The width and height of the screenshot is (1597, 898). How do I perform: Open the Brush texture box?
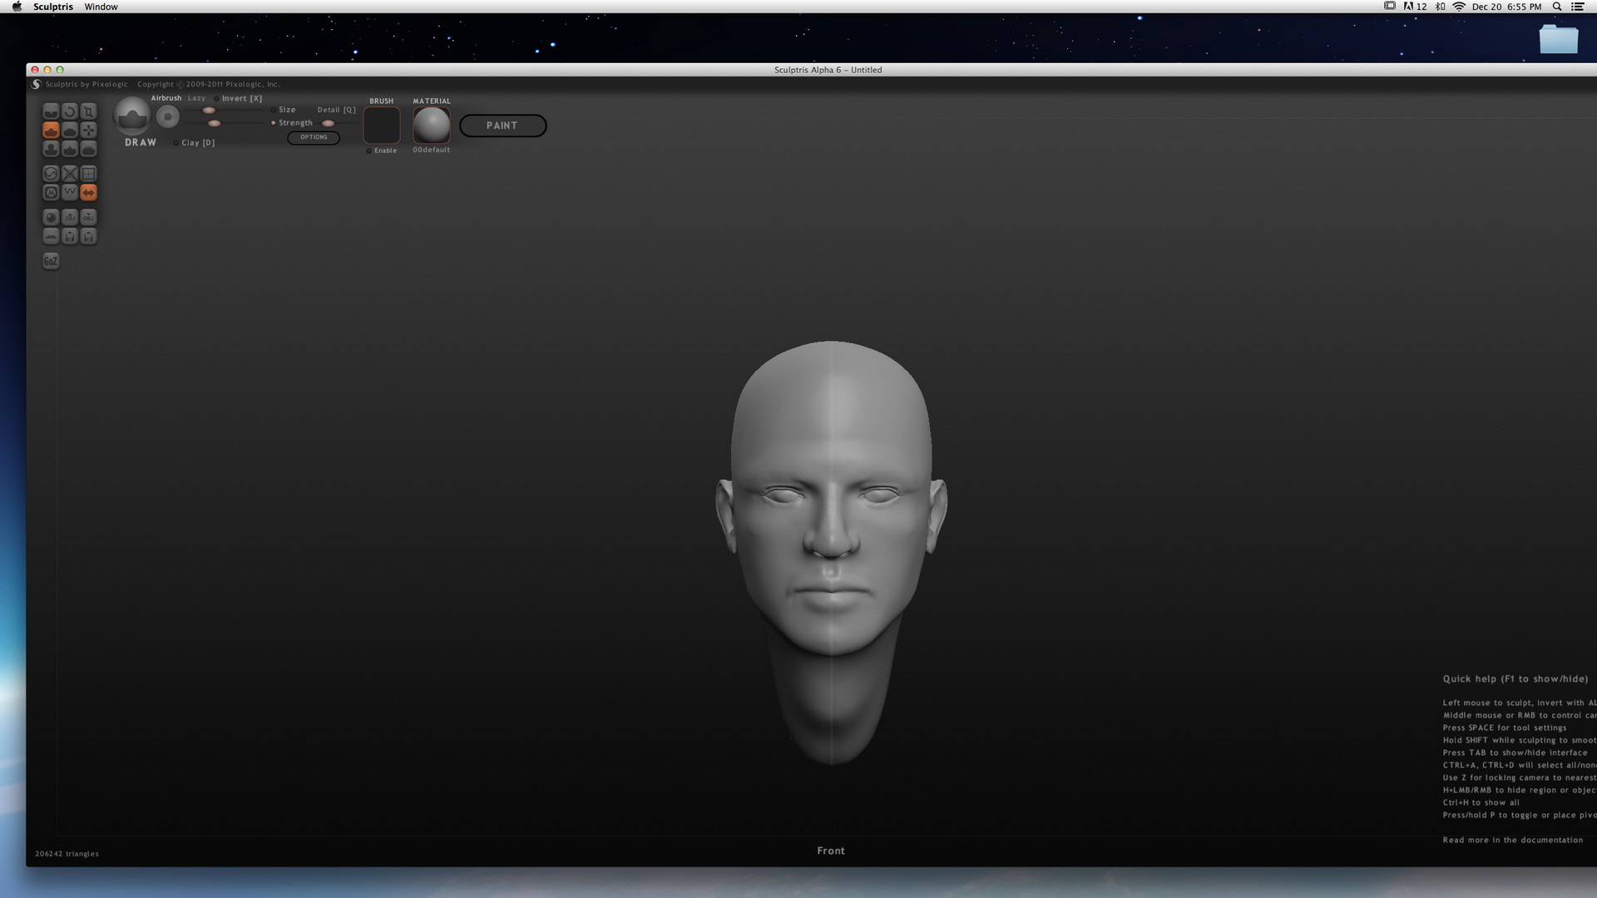[x=382, y=126]
